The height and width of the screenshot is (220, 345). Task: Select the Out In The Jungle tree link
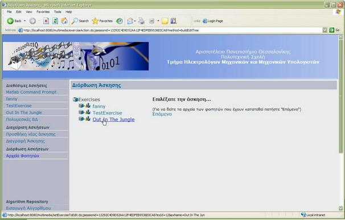click(x=113, y=119)
